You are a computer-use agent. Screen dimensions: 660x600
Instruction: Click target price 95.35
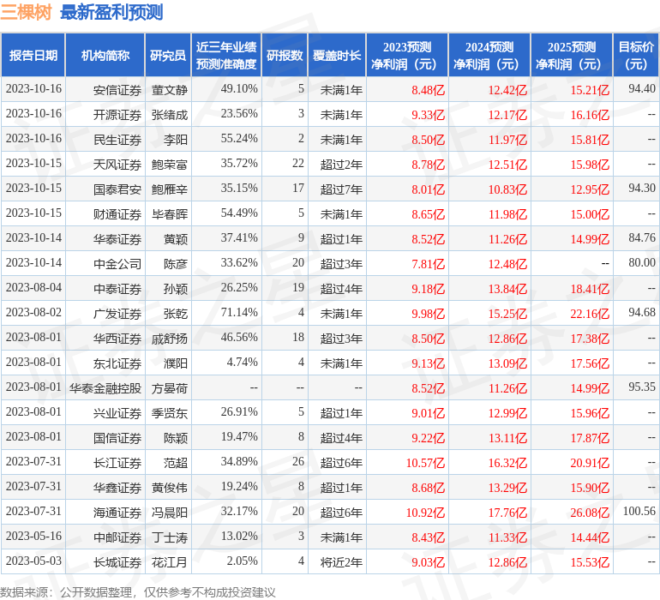(x=642, y=387)
